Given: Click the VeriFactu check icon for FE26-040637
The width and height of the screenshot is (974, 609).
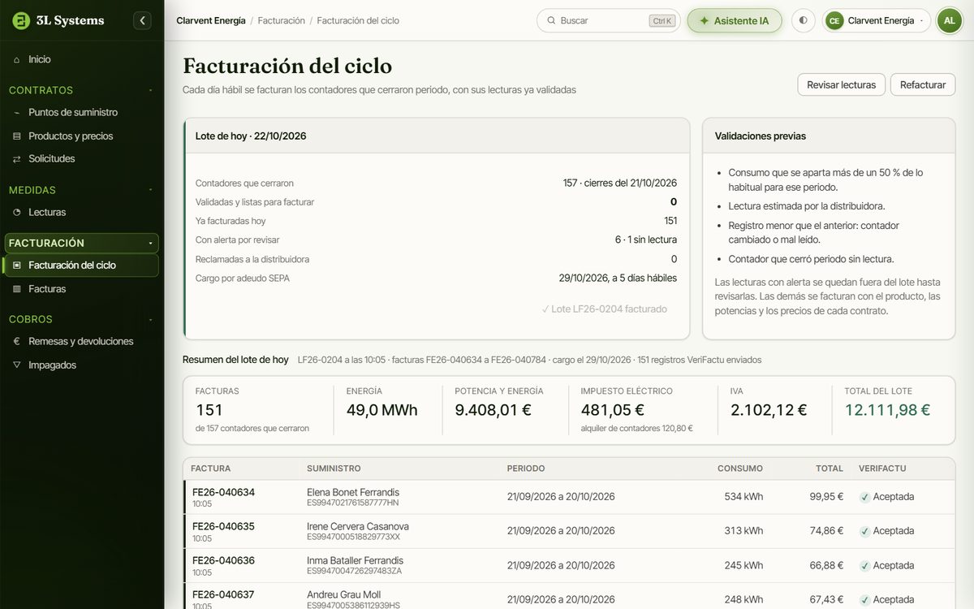Looking at the screenshot, I should pyautogui.click(x=864, y=600).
